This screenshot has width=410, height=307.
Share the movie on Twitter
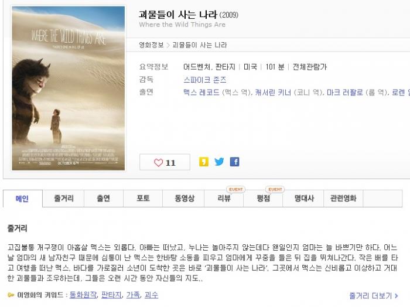(219, 162)
